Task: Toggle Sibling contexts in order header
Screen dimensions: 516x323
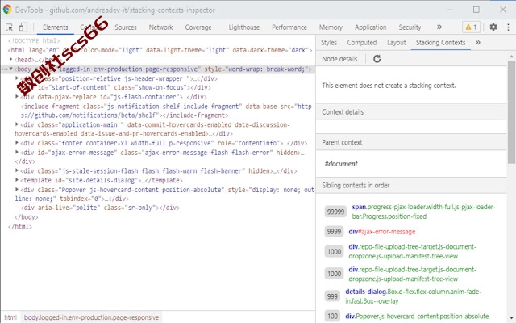Action: (x=411, y=185)
